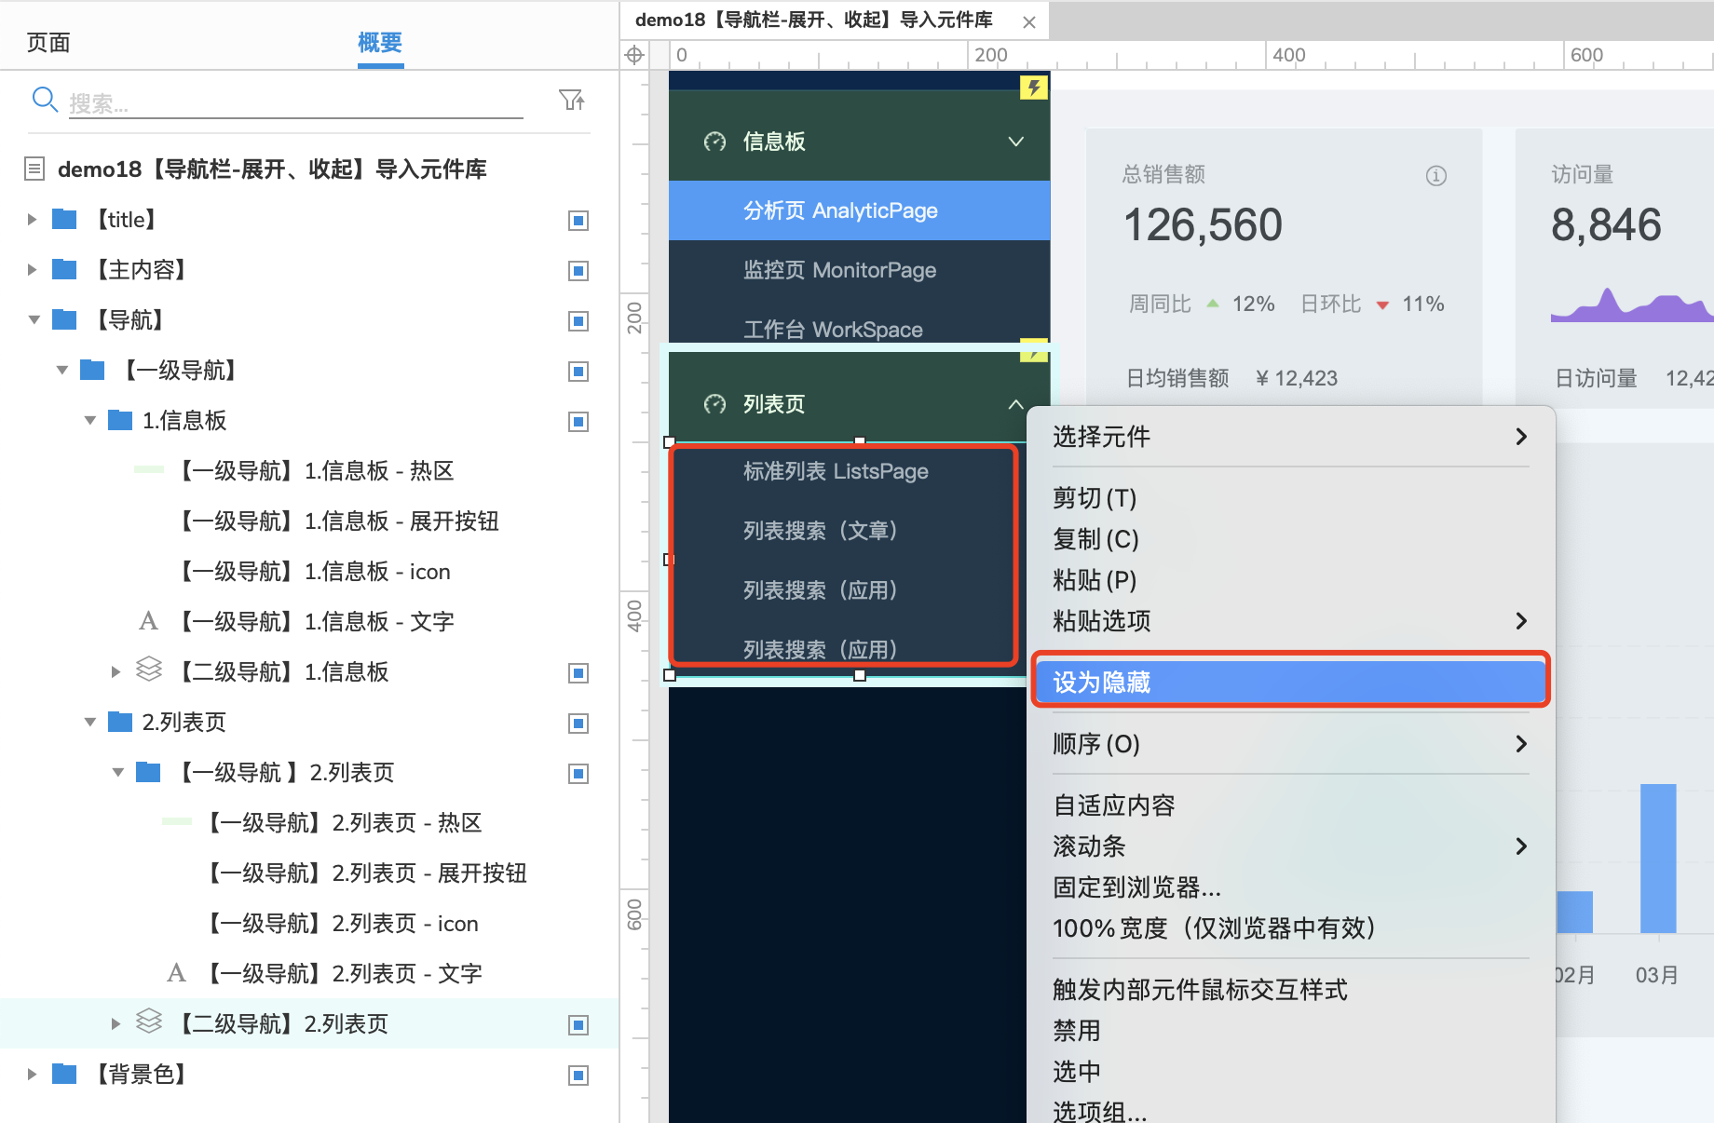The image size is (1714, 1123).
Task: Select 【二级导航】2.列表页 outline row
Action: pos(309,1023)
